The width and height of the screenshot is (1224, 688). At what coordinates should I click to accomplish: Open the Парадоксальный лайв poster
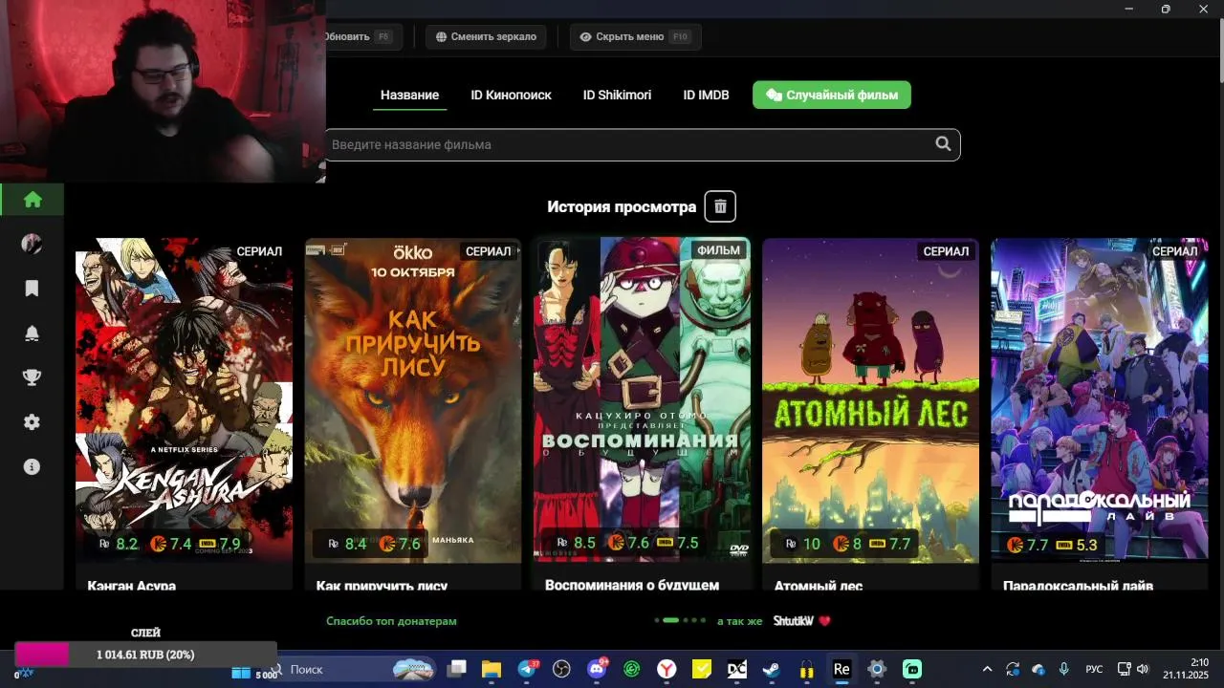[x=1100, y=400]
